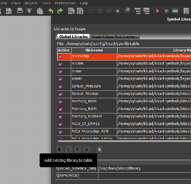The image size is (191, 184).
Task: Select the atmel nickname cell
Action: 94,79
